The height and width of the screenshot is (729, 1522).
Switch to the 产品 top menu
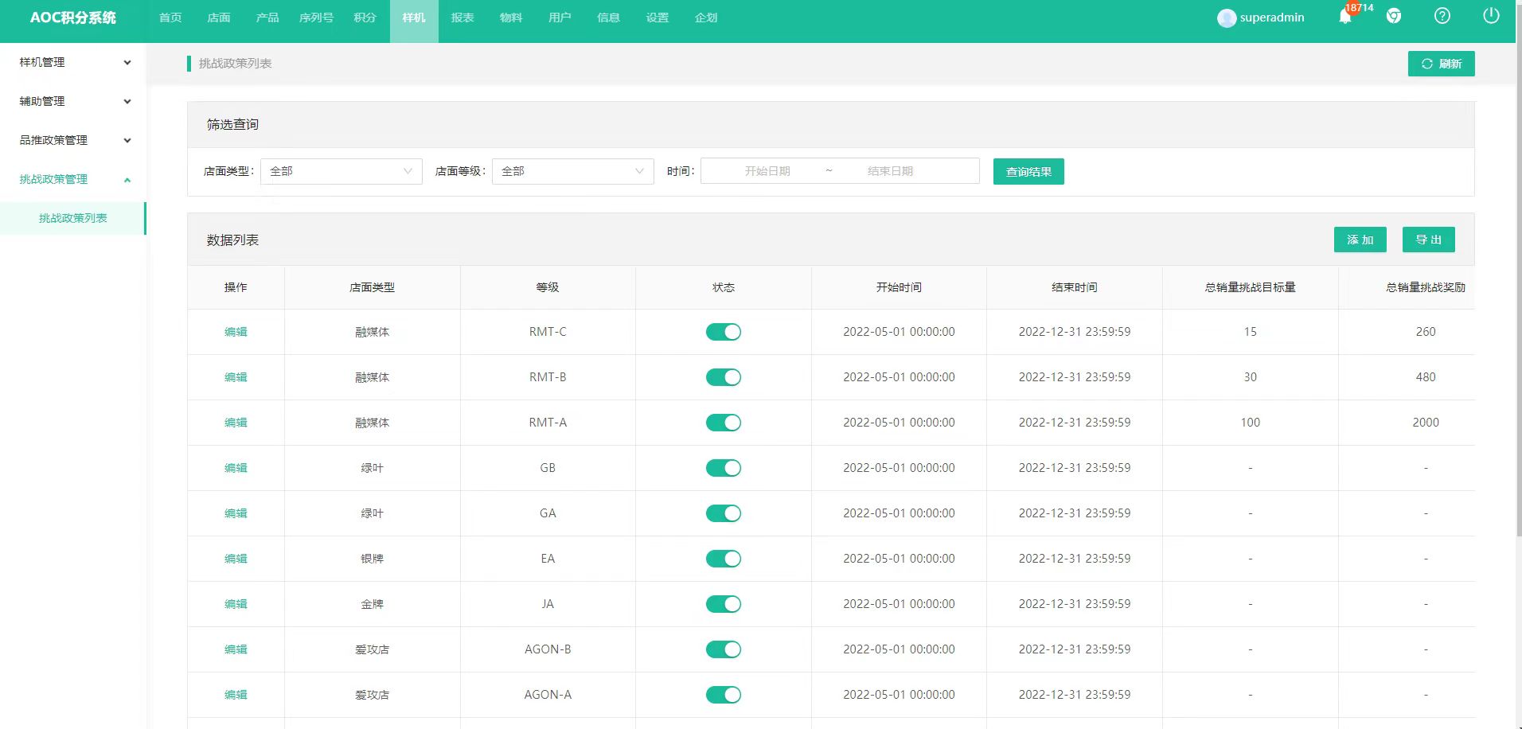pos(267,18)
